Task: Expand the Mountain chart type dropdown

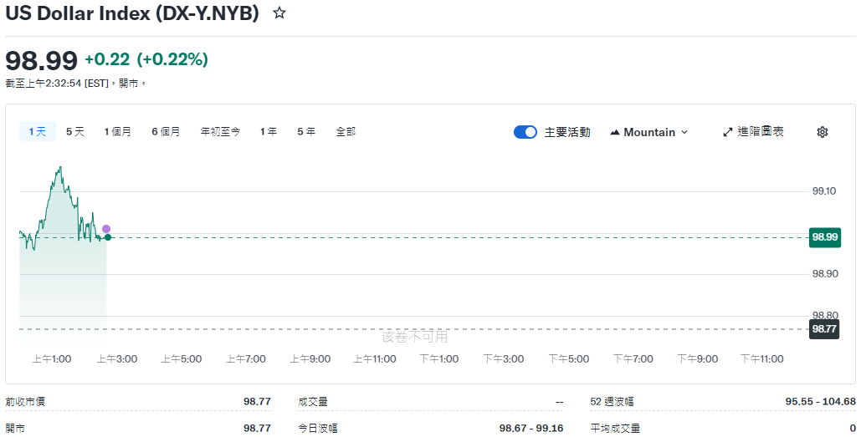Action: pyautogui.click(x=649, y=132)
